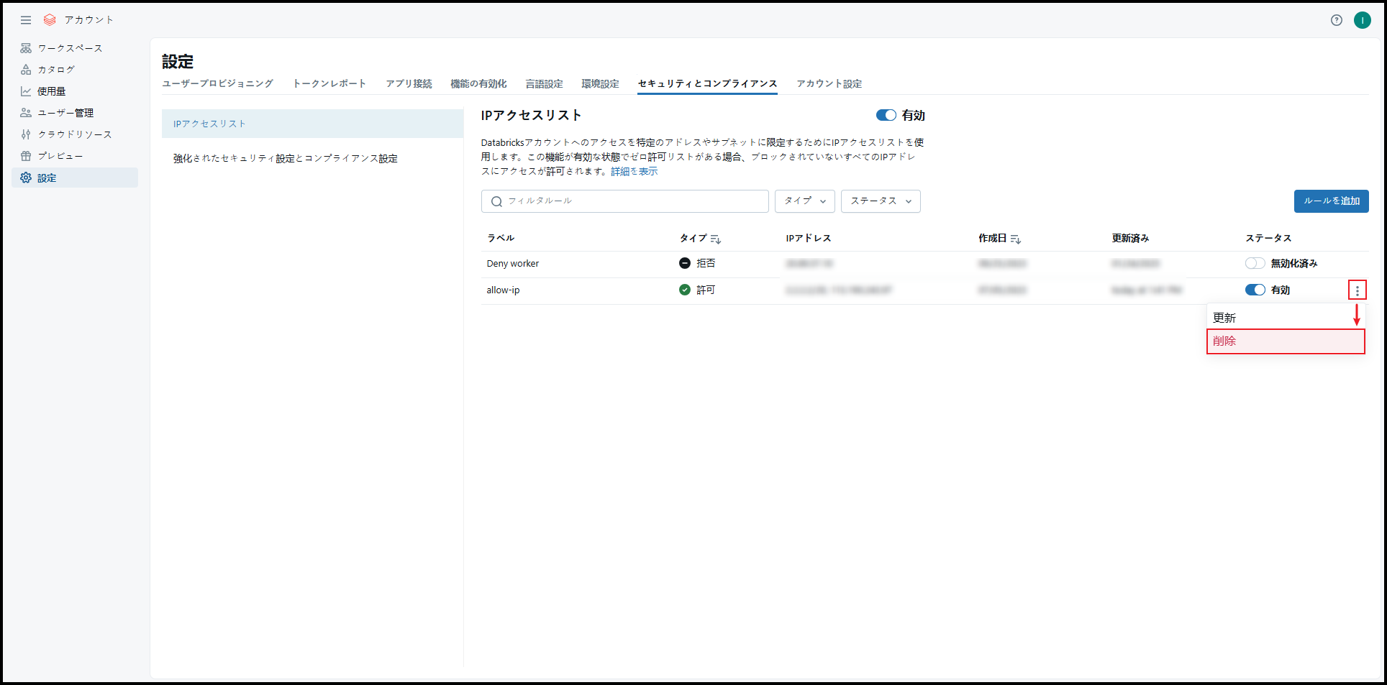Toggle the IPアクセスリスト 有効 switch

(886, 116)
